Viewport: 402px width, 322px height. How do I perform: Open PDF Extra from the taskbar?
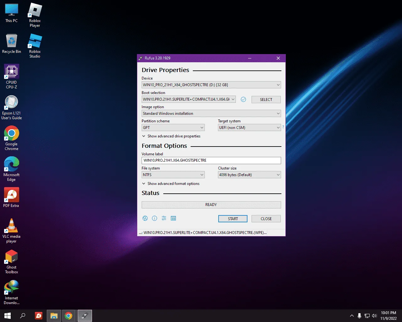(39, 316)
